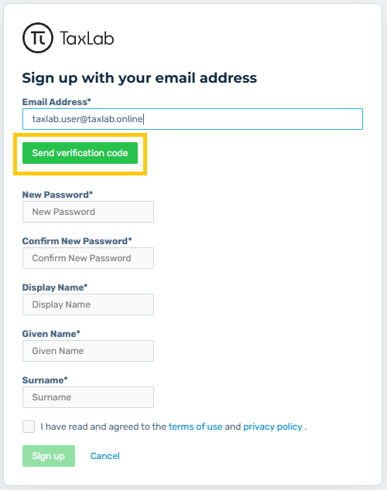The width and height of the screenshot is (387, 490).
Task: Click the Display Name label
Action: pos(55,288)
